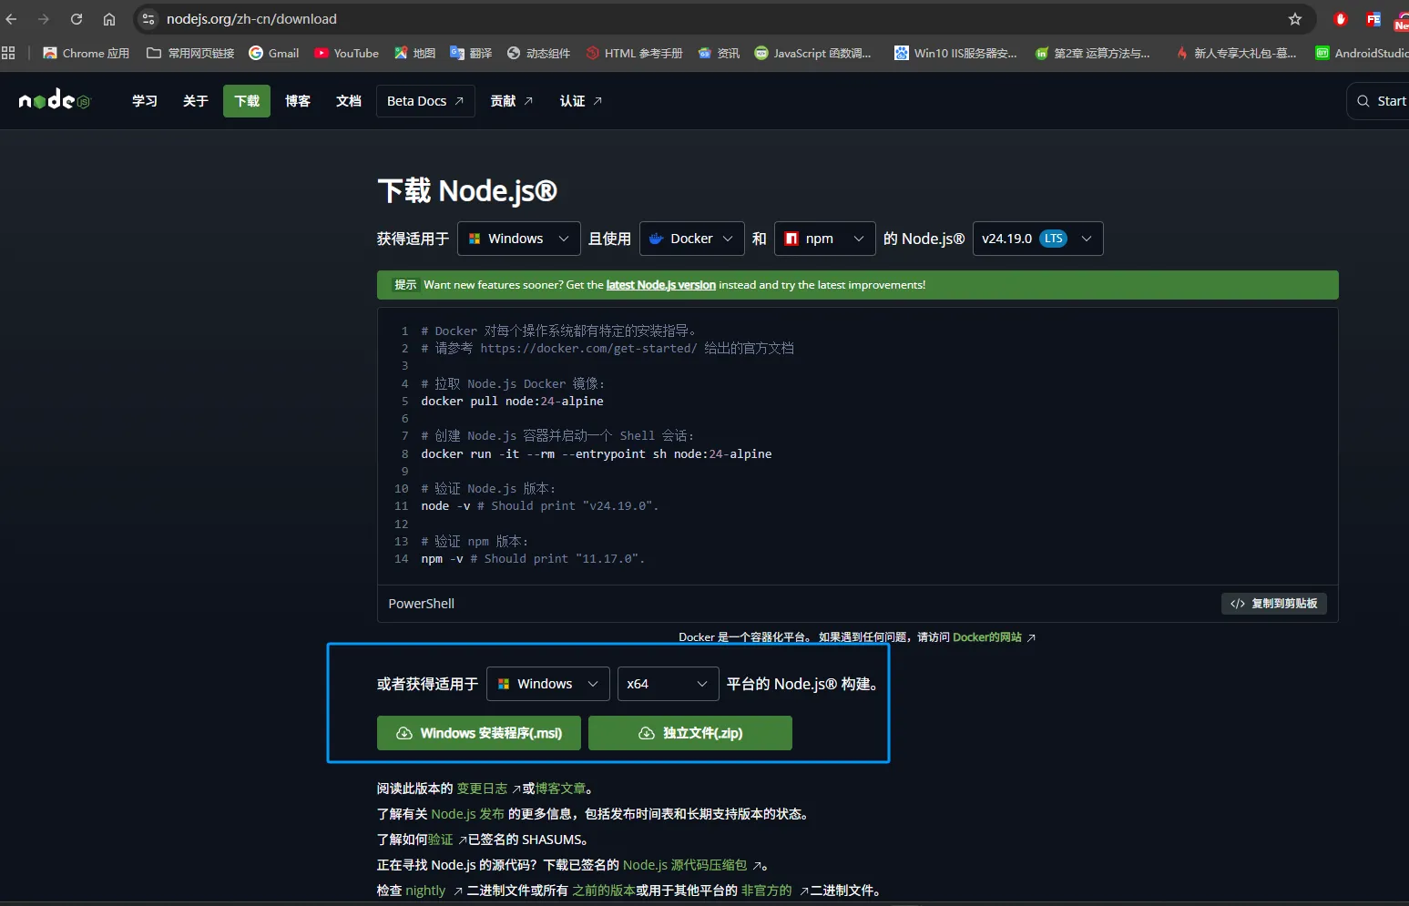Follow the latest Node.js version link
Screen dimensions: 1409x906
pos(661,285)
